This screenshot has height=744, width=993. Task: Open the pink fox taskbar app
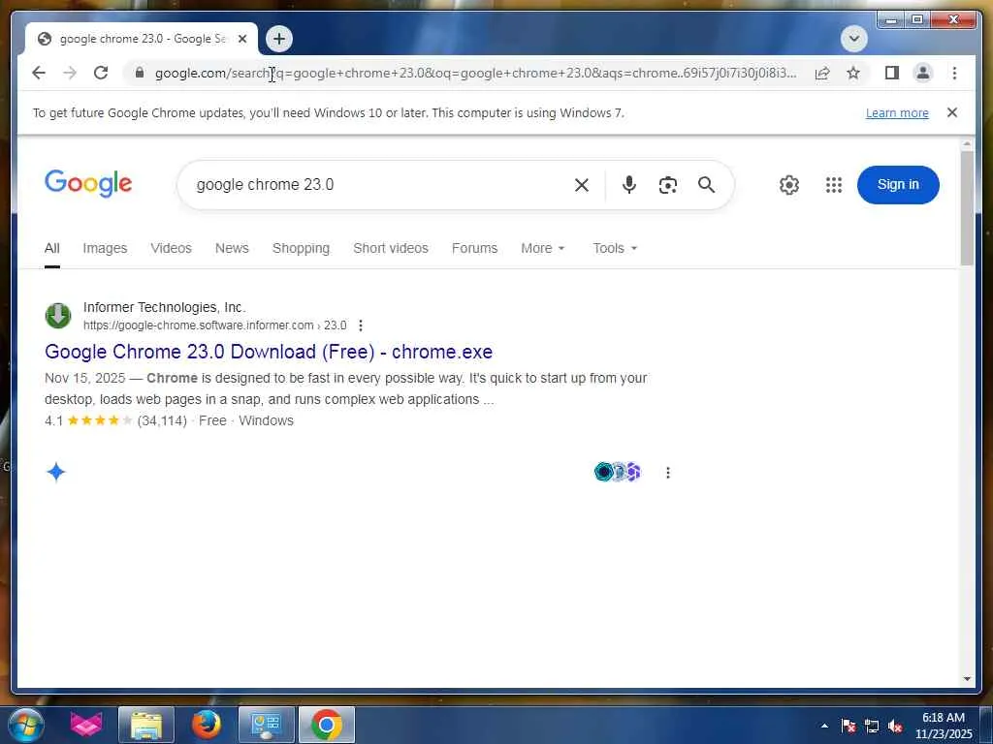85,725
